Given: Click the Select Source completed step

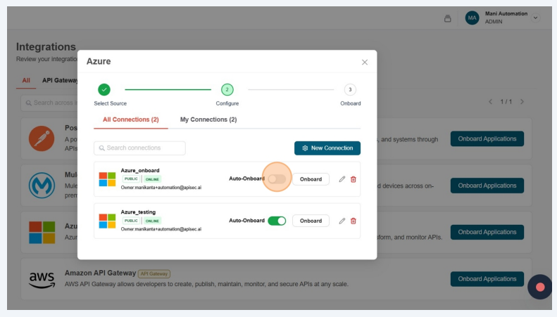Looking at the screenshot, I should [x=104, y=89].
